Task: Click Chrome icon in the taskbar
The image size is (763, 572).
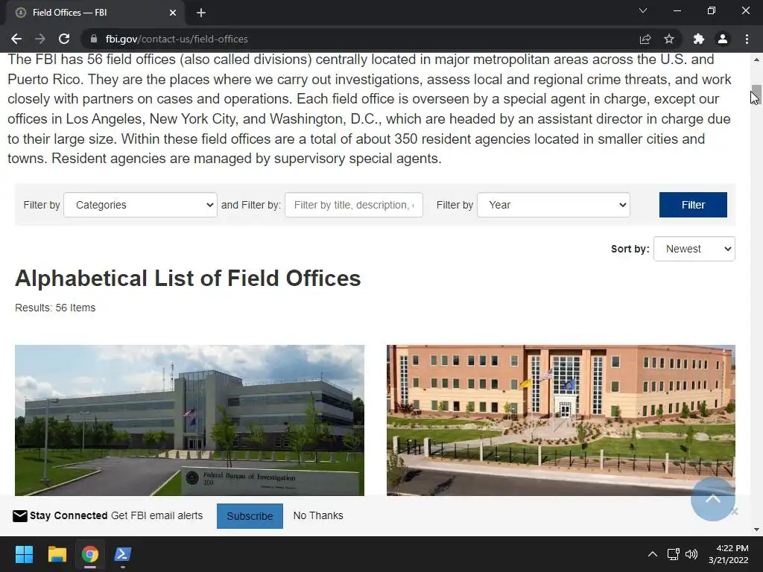Action: [x=90, y=554]
